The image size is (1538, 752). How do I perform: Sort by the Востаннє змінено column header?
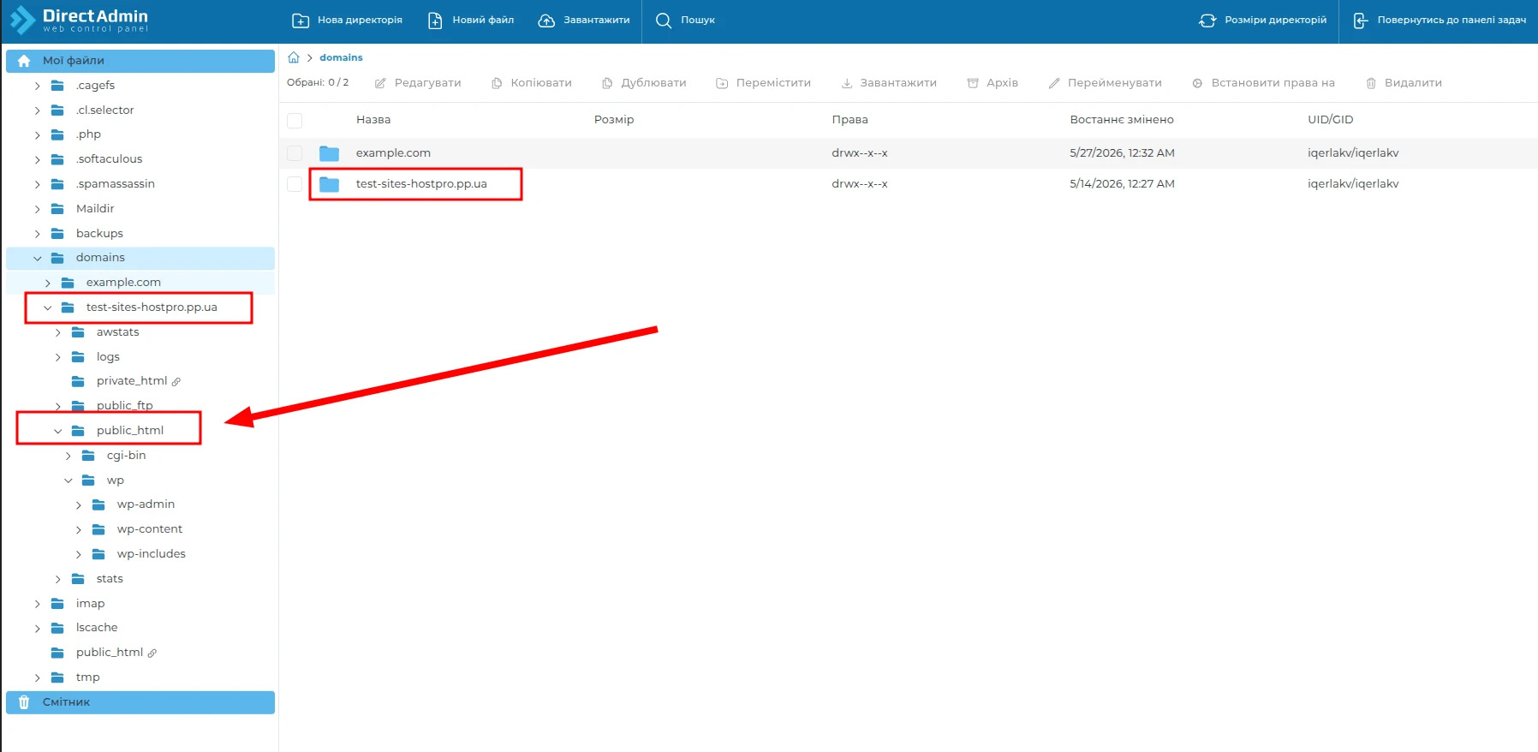pos(1122,120)
